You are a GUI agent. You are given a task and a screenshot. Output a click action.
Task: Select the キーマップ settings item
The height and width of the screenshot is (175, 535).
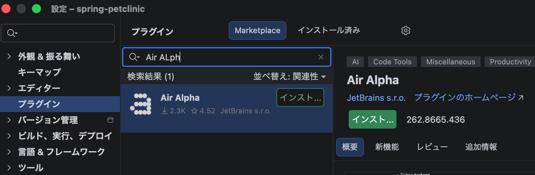(39, 72)
